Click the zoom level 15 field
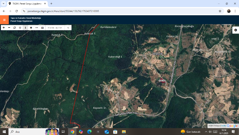 pyautogui.click(x=68, y=28)
